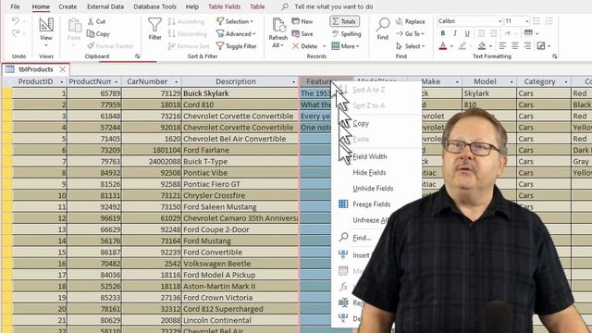
Task: Click Refresh All icon
Action: [278, 33]
